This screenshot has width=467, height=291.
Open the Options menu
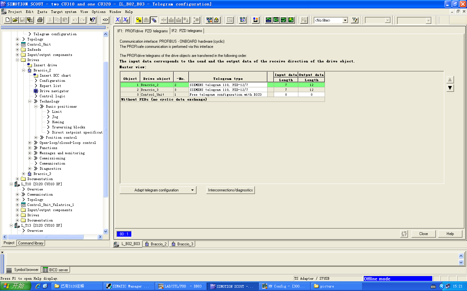pyautogui.click(x=99, y=12)
